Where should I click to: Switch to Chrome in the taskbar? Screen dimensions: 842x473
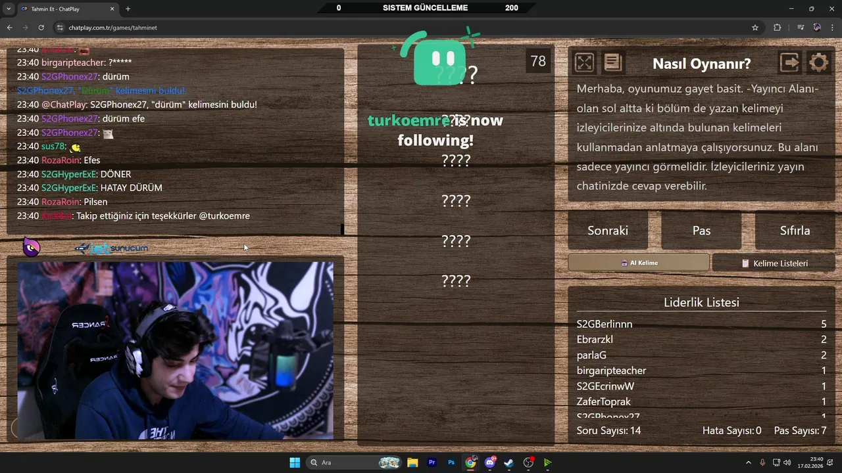click(470, 462)
